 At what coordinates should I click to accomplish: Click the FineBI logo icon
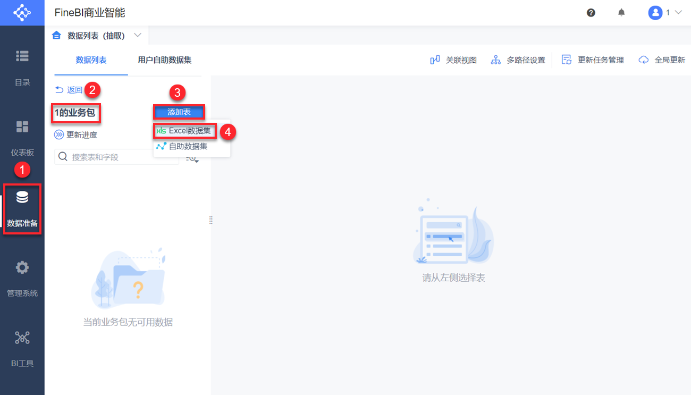(22, 12)
